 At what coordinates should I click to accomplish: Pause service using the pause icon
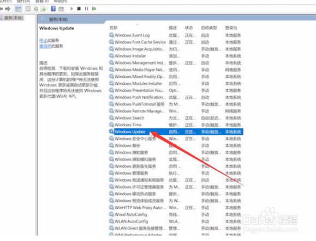[86, 9]
